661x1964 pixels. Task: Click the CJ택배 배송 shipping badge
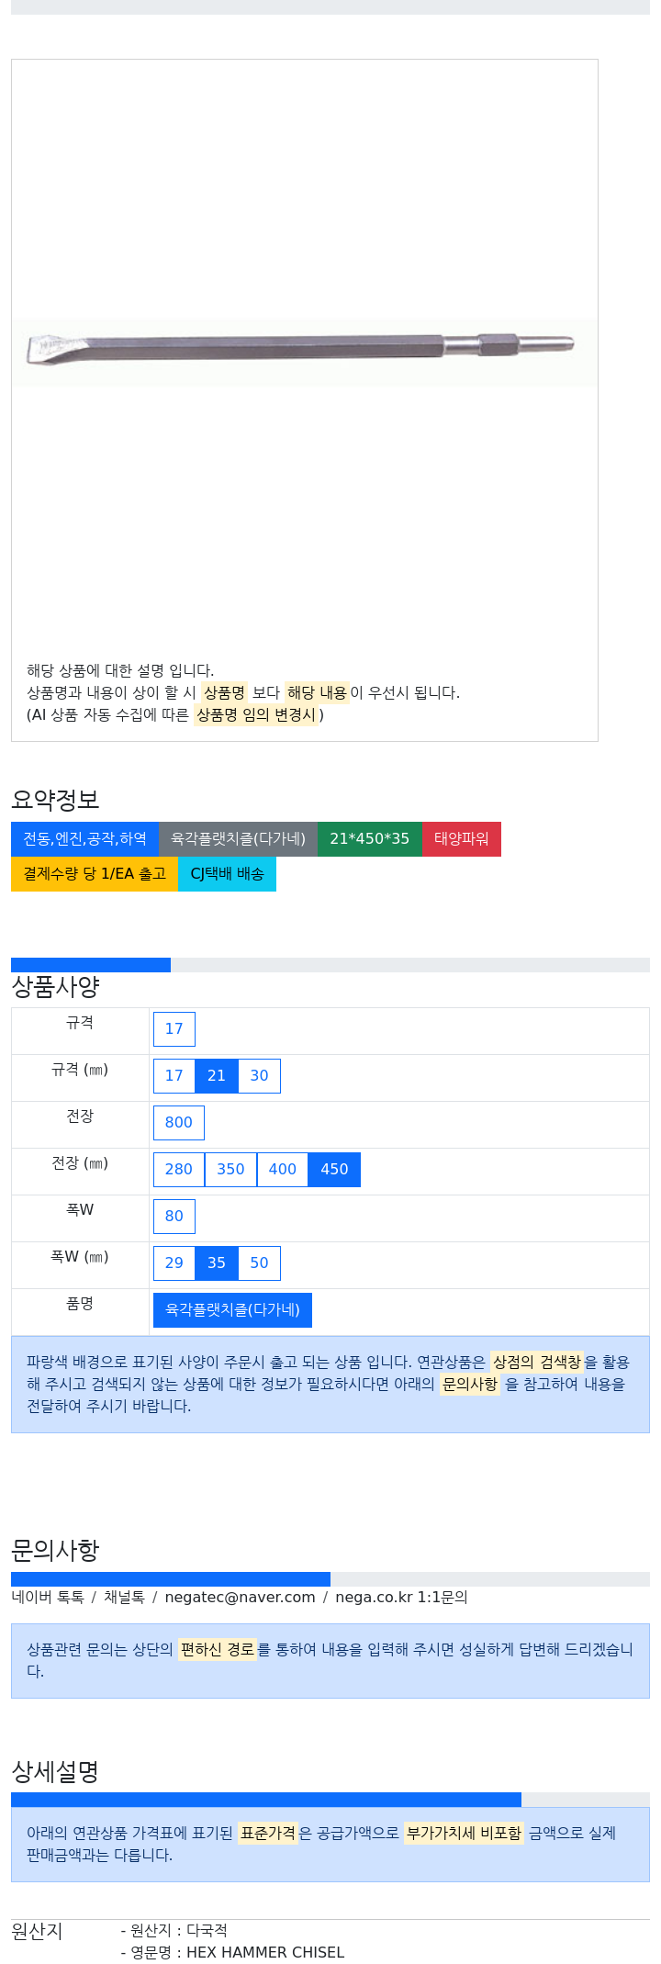[x=227, y=874]
